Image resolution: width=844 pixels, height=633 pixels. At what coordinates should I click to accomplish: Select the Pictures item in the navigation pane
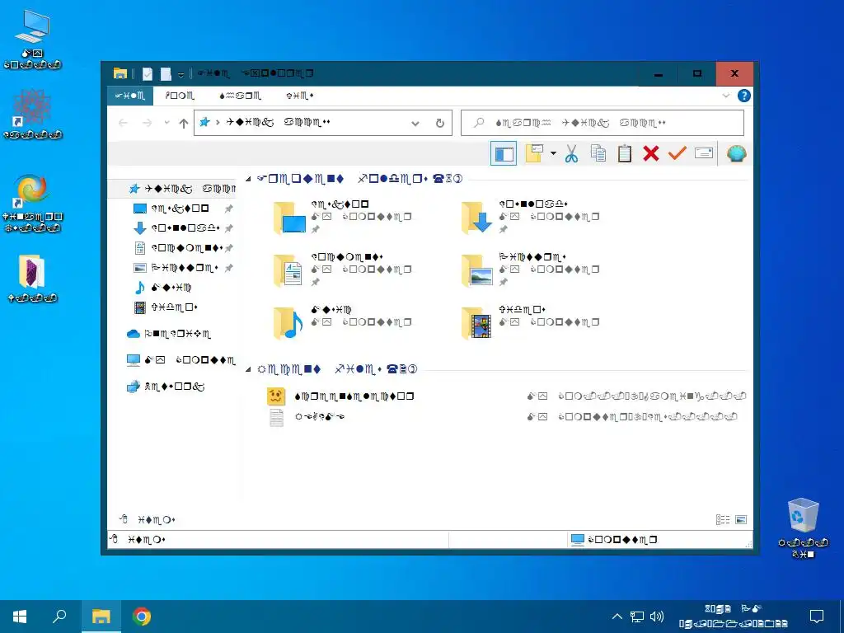176,268
